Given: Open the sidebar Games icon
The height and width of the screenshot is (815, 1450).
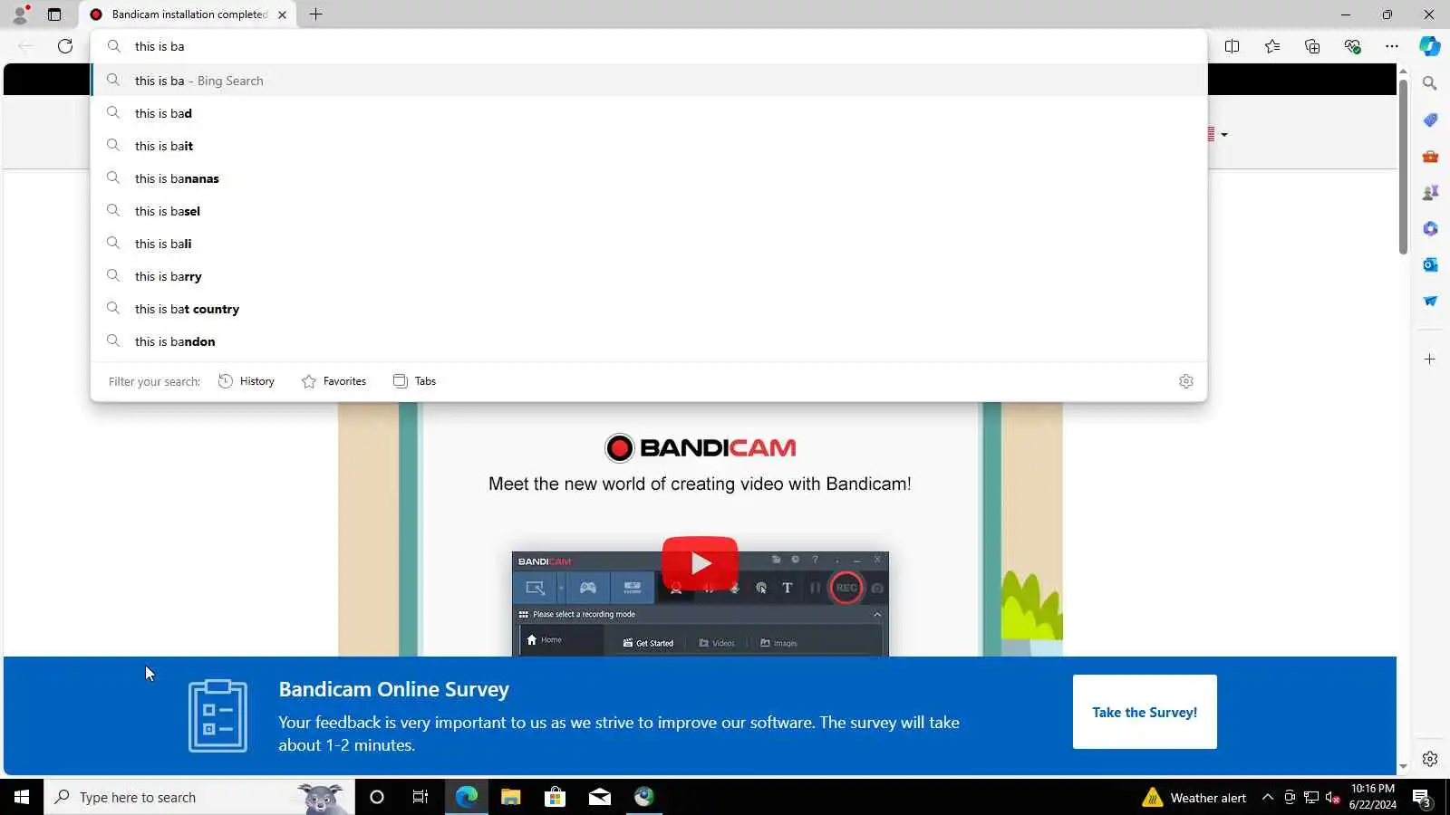Looking at the screenshot, I should click(1430, 192).
